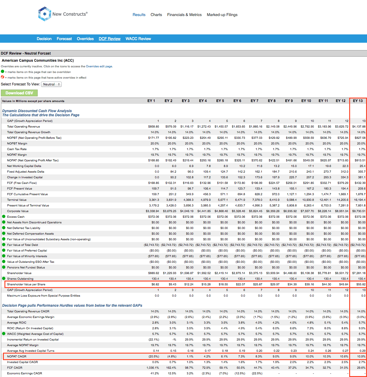Screen dimensions: 367x377
Task: Click green dot beside Fair Value of Minority Interests
Action: [x=4, y=256]
